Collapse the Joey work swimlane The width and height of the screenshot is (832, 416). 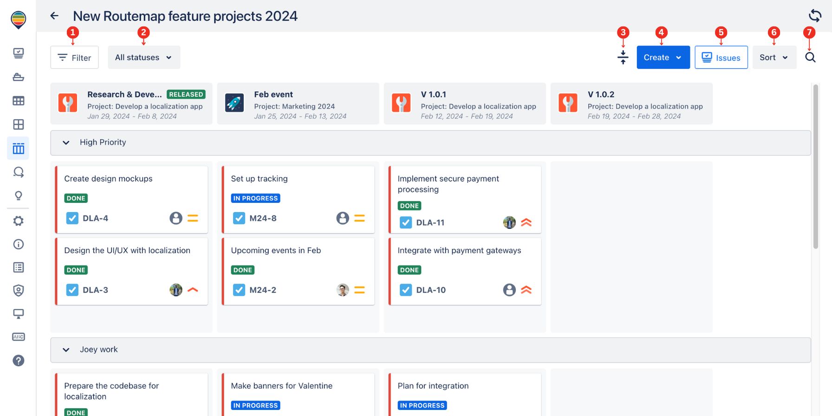[x=66, y=350]
